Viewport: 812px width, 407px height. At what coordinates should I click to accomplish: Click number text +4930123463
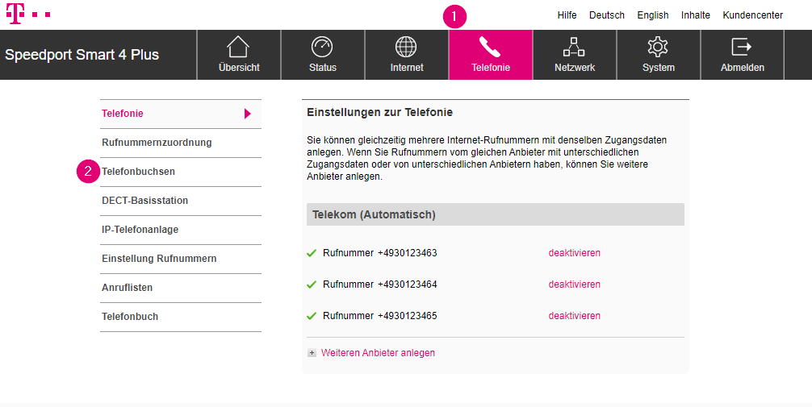click(x=407, y=253)
